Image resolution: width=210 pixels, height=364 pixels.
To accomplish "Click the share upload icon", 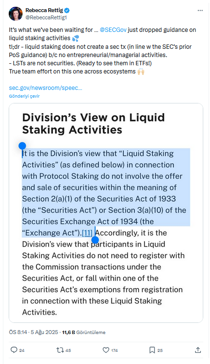I will coord(198,350).
